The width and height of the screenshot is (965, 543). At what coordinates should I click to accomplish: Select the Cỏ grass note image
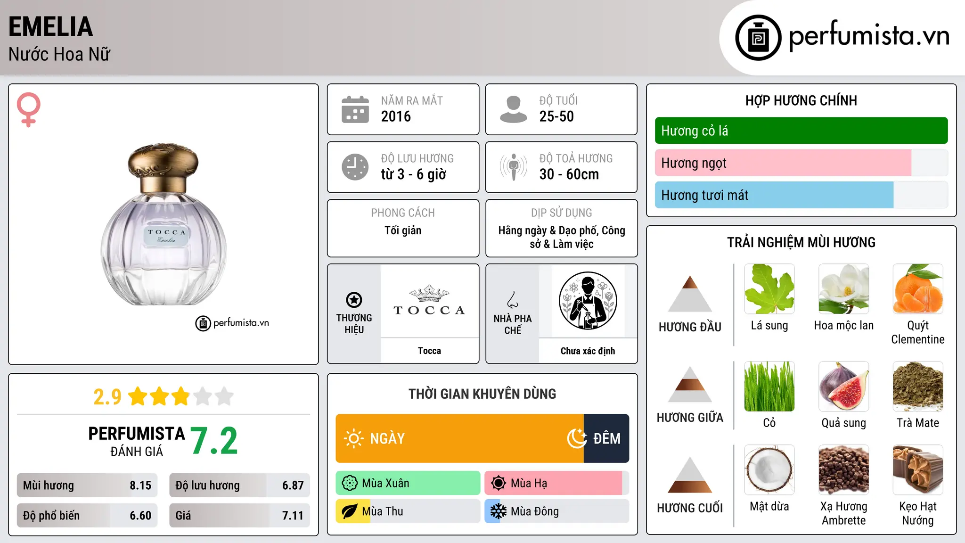tap(769, 387)
